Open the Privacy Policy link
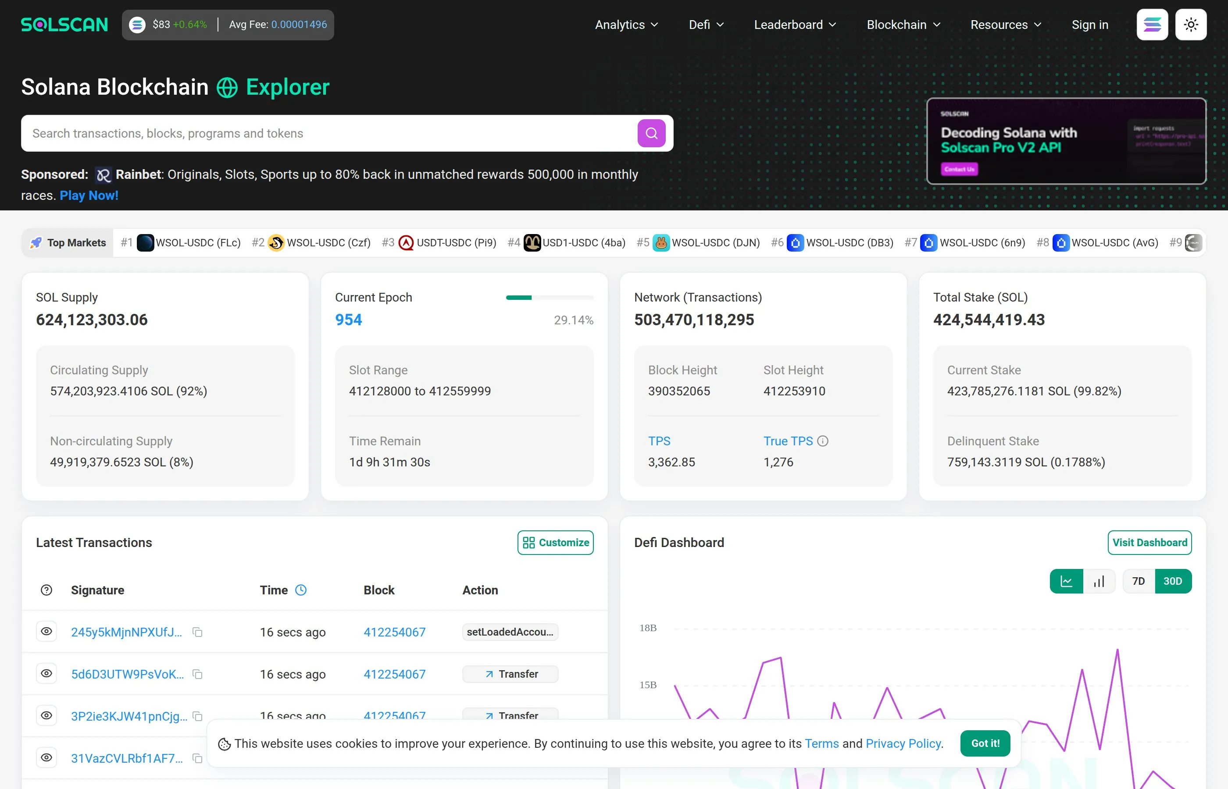The width and height of the screenshot is (1228, 789). click(903, 743)
